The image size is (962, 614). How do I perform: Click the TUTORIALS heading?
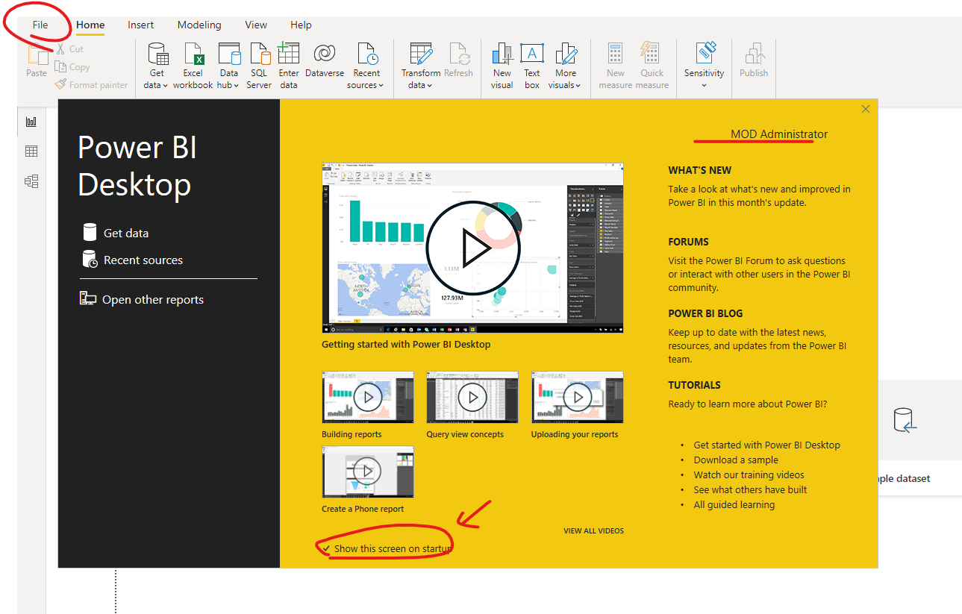[x=695, y=385]
